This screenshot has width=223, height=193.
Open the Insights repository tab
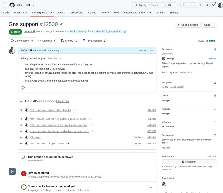coord(160,13)
